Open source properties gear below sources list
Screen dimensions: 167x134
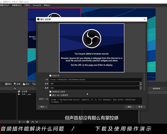[28, 122]
